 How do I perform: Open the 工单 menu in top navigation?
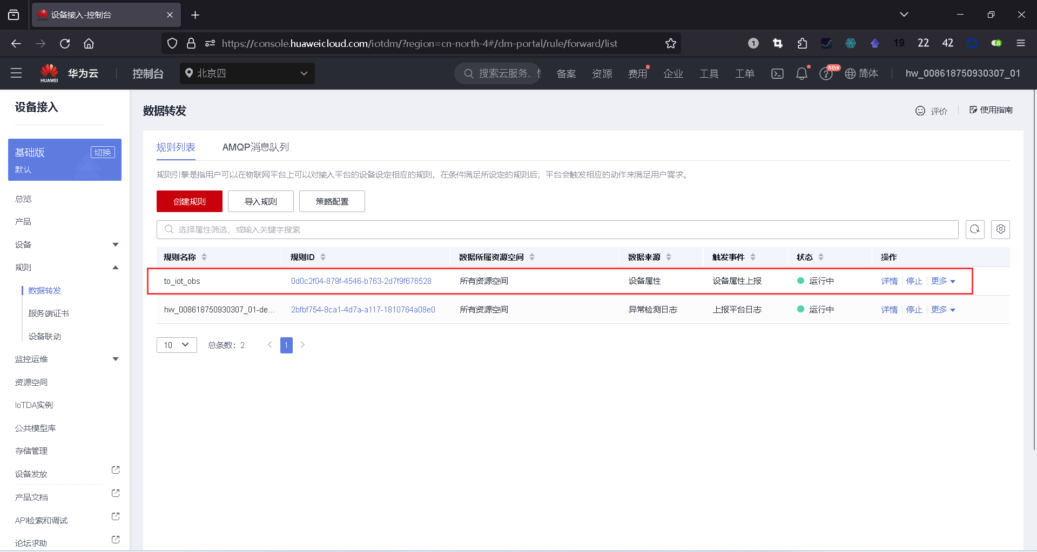(x=744, y=73)
